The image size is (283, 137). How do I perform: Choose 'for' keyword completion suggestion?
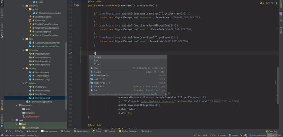point(128,61)
